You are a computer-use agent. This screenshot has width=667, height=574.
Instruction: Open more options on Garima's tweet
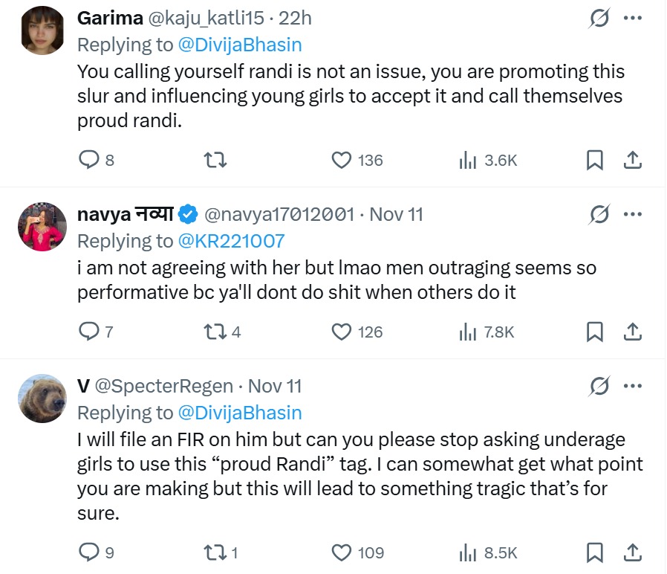pos(632,18)
